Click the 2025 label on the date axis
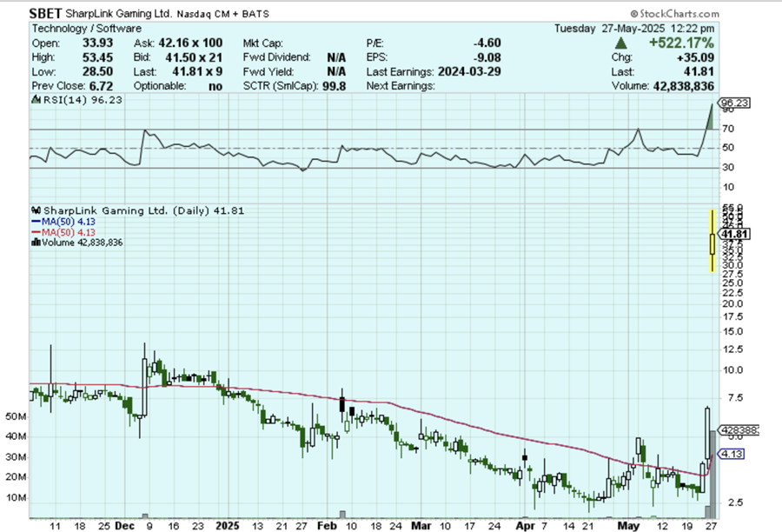 coord(228,526)
